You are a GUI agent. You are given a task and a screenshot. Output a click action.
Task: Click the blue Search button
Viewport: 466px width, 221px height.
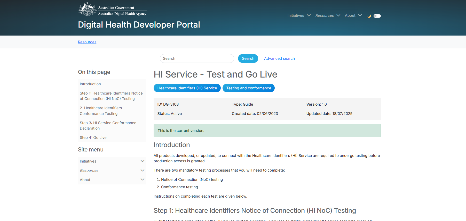pos(248,58)
